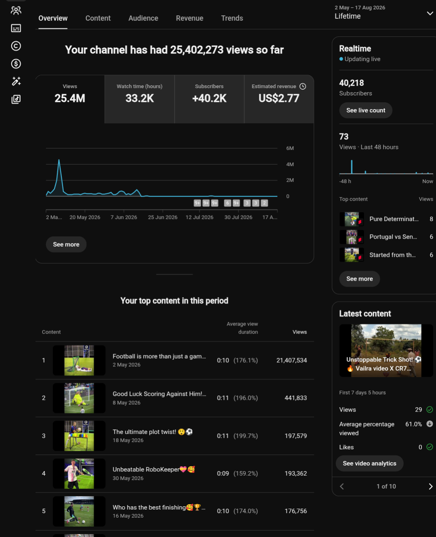This screenshot has height=537, width=436.
Task: Click the (199.7%) duration percentage
Action: click(x=246, y=436)
